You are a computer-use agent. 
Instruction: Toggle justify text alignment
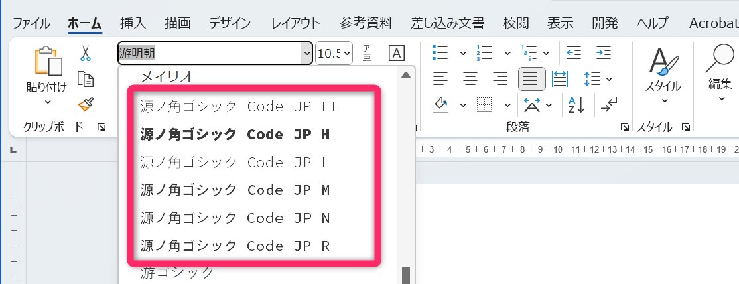(x=531, y=79)
